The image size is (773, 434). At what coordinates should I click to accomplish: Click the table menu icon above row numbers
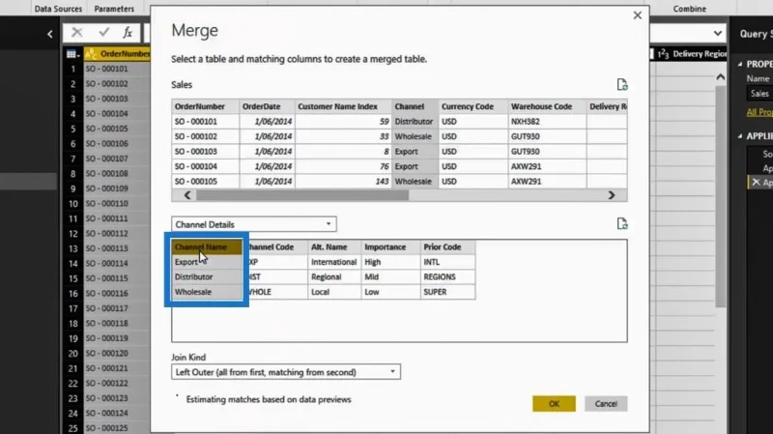tap(72, 54)
